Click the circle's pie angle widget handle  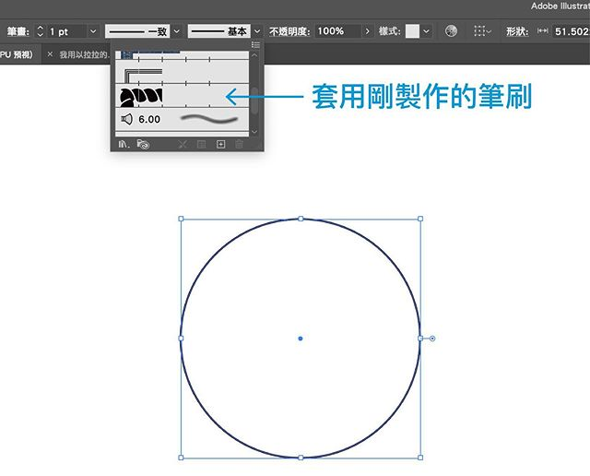(432, 339)
